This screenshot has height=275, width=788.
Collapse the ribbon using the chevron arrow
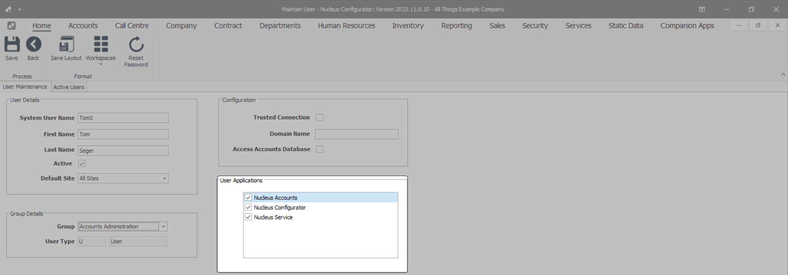(x=783, y=75)
